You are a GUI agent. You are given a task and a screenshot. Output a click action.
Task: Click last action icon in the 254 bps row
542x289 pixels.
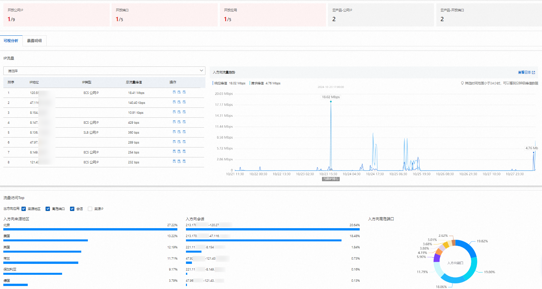(x=184, y=151)
